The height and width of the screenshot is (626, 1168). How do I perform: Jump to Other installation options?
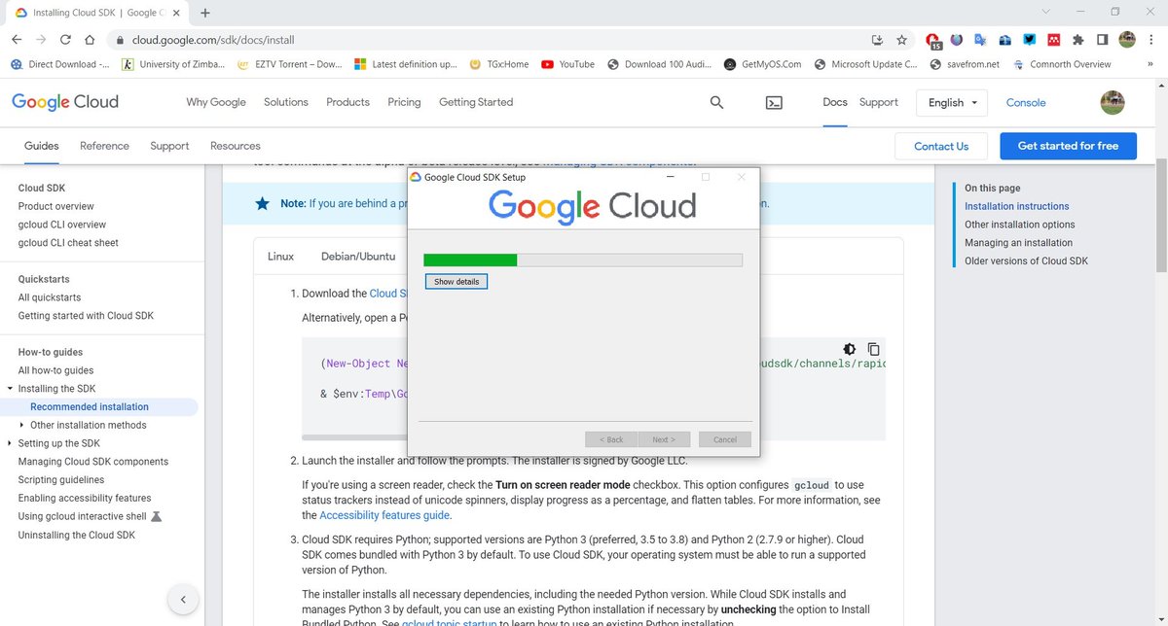tap(1020, 225)
